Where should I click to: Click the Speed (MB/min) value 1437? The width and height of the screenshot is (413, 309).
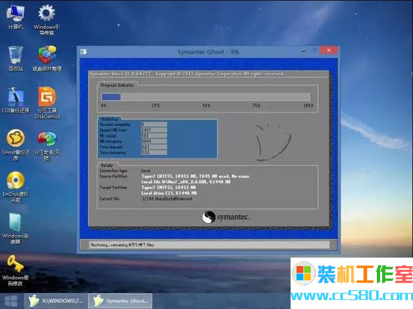tap(154, 130)
